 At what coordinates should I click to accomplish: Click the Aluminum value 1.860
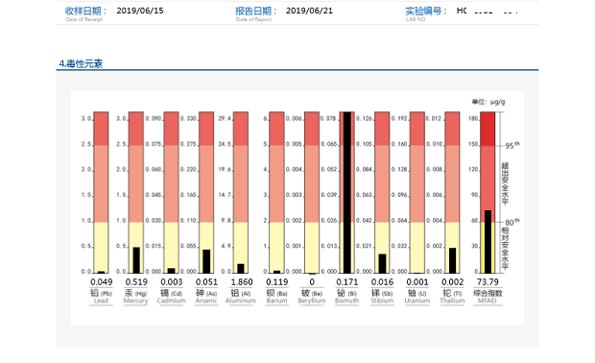tap(242, 282)
